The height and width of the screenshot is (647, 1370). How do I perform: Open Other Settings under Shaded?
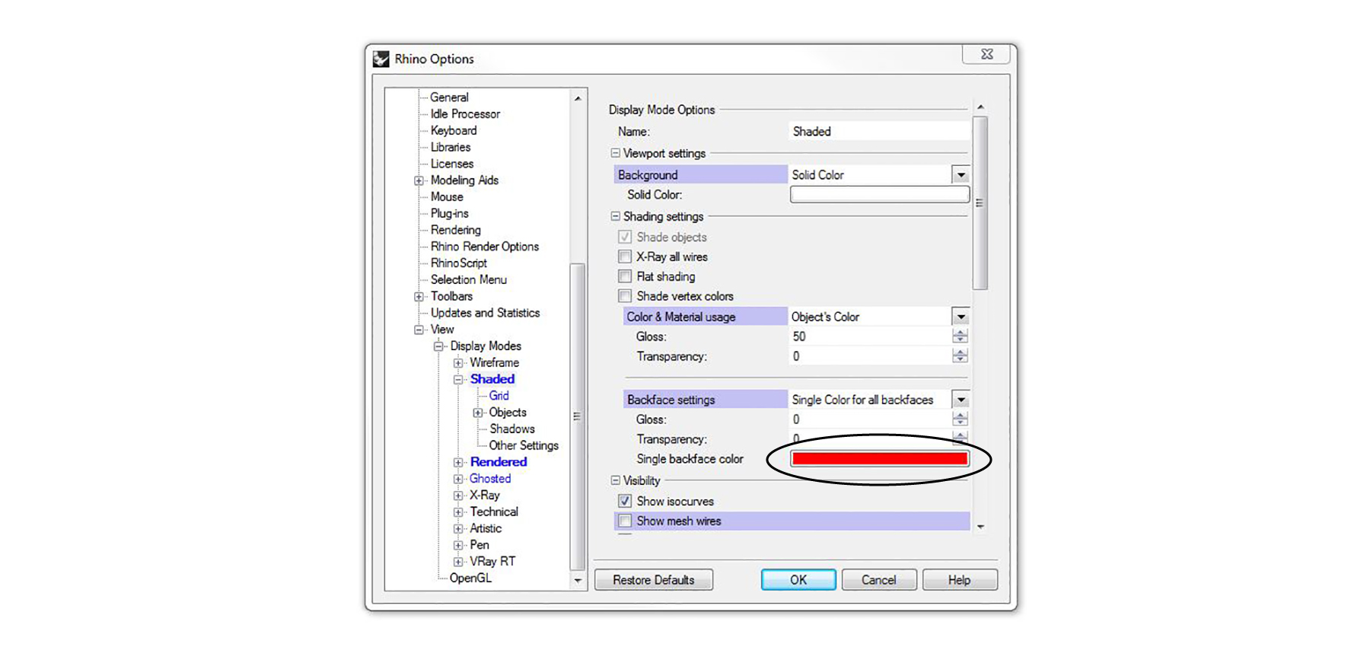524,446
